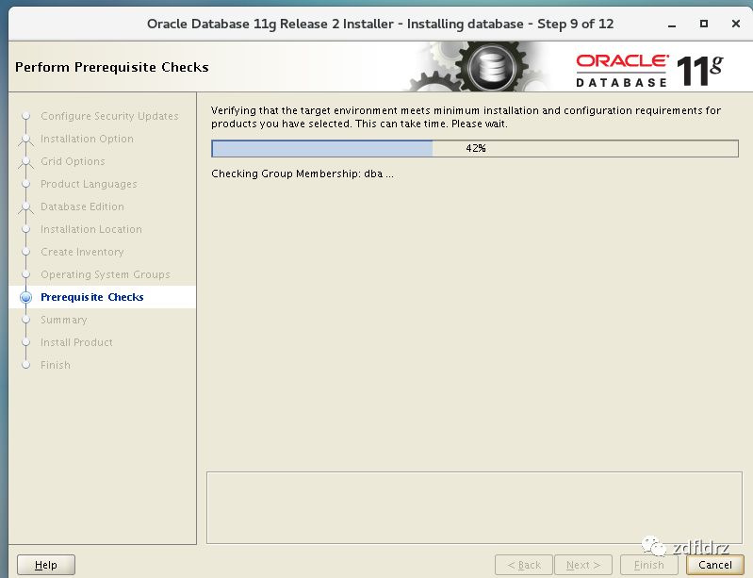This screenshot has height=578, width=753.
Task: Click the Oracle Database 11g logo
Action: click(x=649, y=70)
